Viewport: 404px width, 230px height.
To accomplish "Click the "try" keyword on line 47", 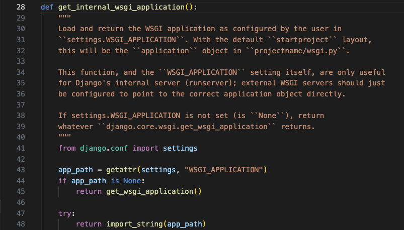I will pyautogui.click(x=65, y=213).
